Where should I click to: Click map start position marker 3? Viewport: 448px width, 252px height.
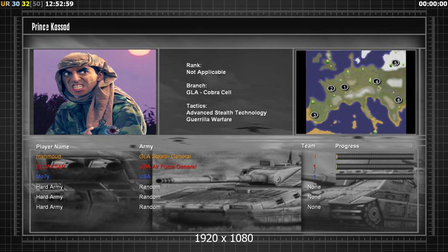click(x=314, y=115)
